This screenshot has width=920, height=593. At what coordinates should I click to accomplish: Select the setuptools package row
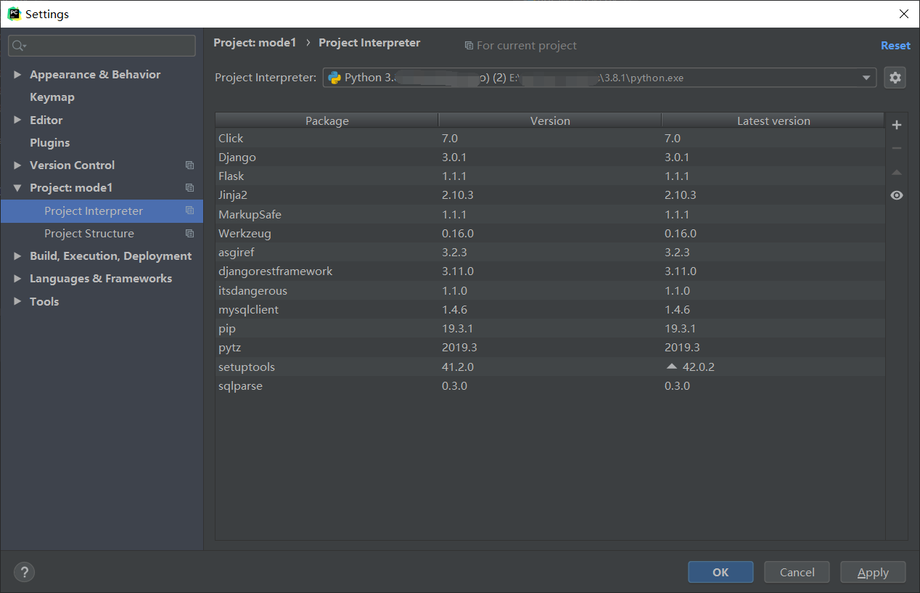(550, 367)
